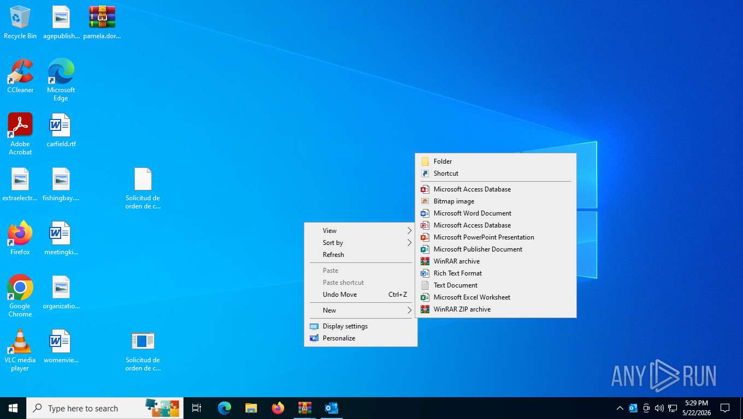Create a new Shortcut
Screen dimensions: 743x419
point(496,173)
